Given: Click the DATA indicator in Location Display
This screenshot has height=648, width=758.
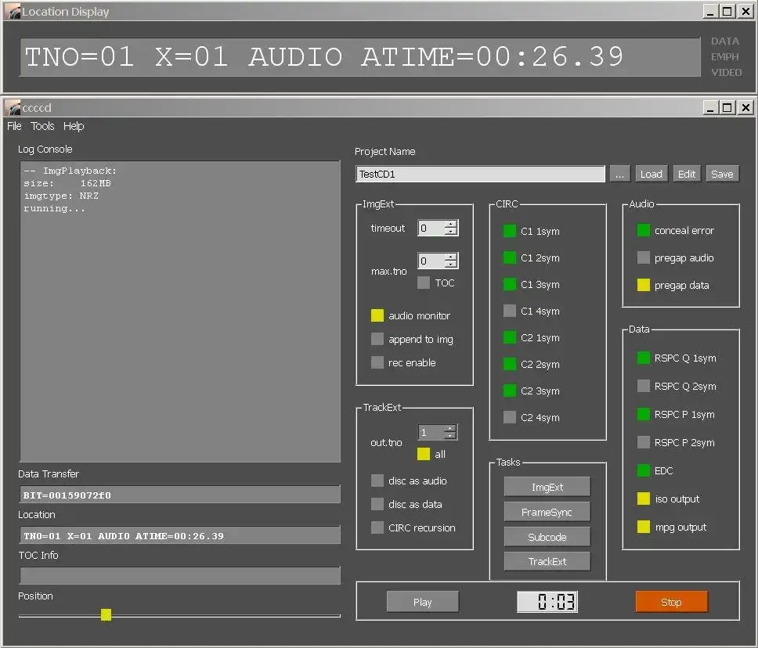Looking at the screenshot, I should pos(724,41).
